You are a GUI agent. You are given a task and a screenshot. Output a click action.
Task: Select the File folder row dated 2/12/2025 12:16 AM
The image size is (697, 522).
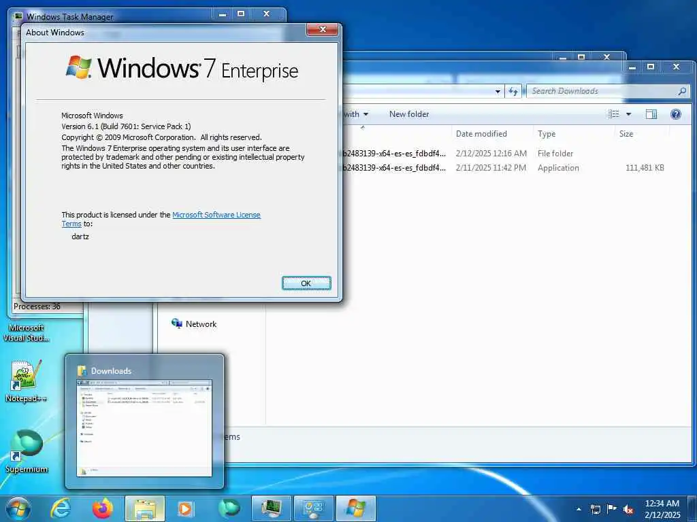pos(502,154)
